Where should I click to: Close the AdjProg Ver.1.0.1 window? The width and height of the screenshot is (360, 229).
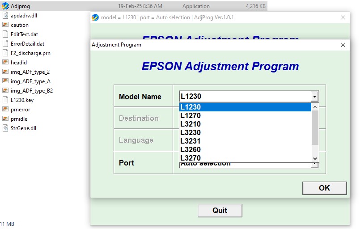343,17
